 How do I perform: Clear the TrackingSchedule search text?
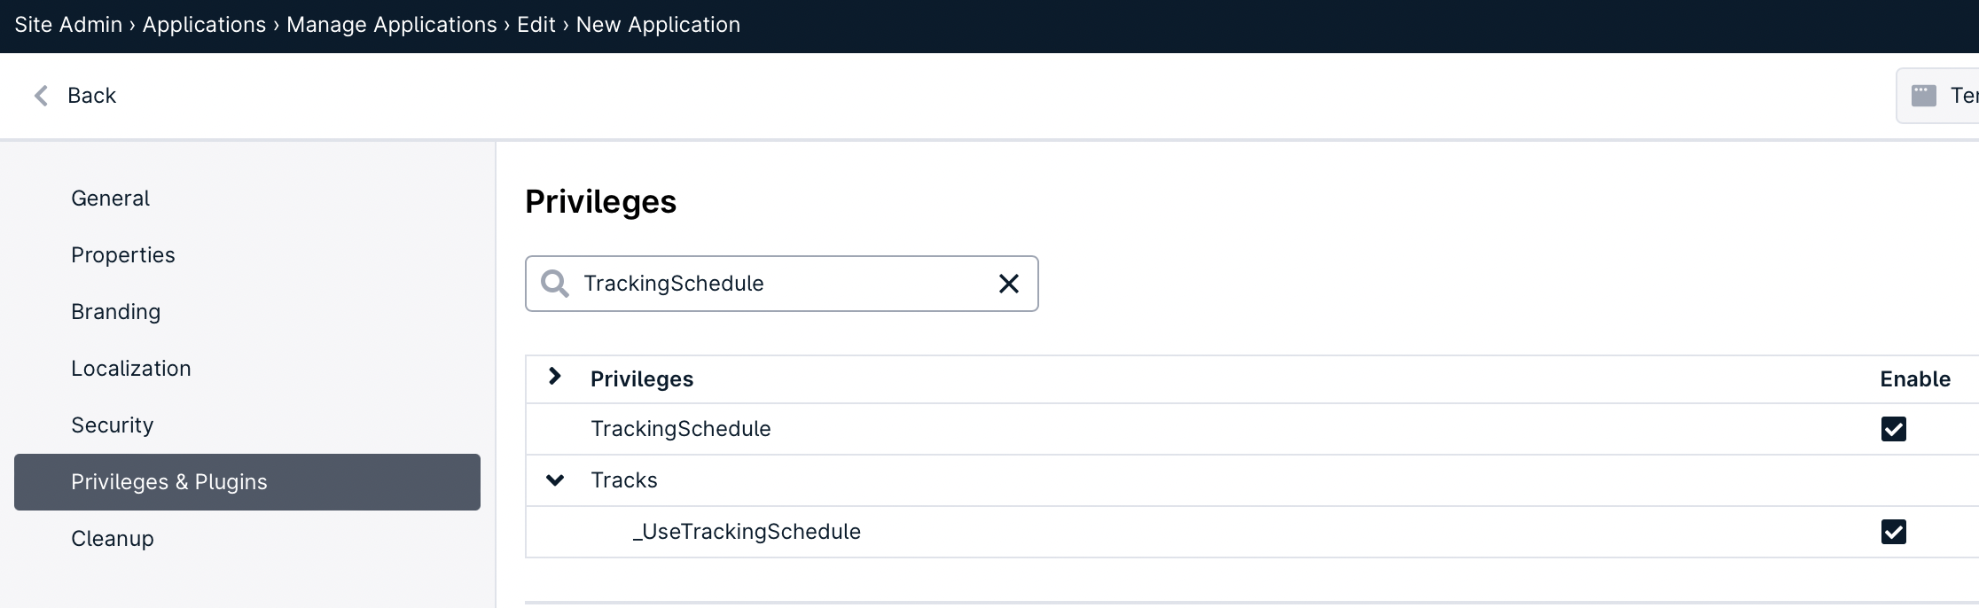[1009, 284]
